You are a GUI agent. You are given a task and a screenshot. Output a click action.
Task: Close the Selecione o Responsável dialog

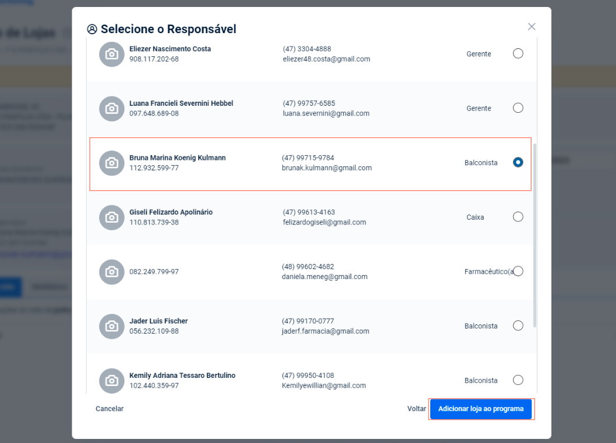(531, 27)
